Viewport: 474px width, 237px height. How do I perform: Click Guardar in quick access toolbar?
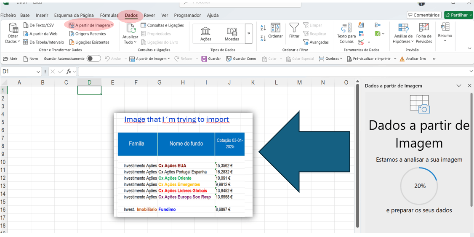click(x=211, y=59)
